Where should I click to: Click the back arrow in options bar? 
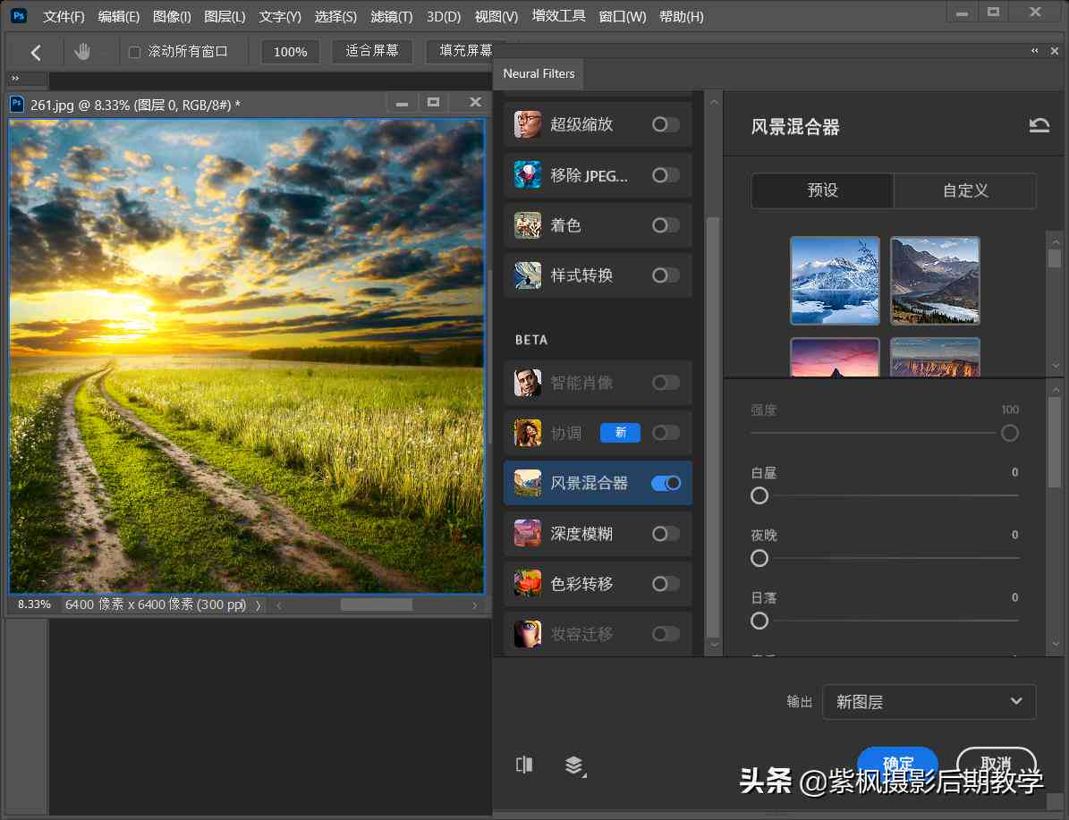pos(36,52)
